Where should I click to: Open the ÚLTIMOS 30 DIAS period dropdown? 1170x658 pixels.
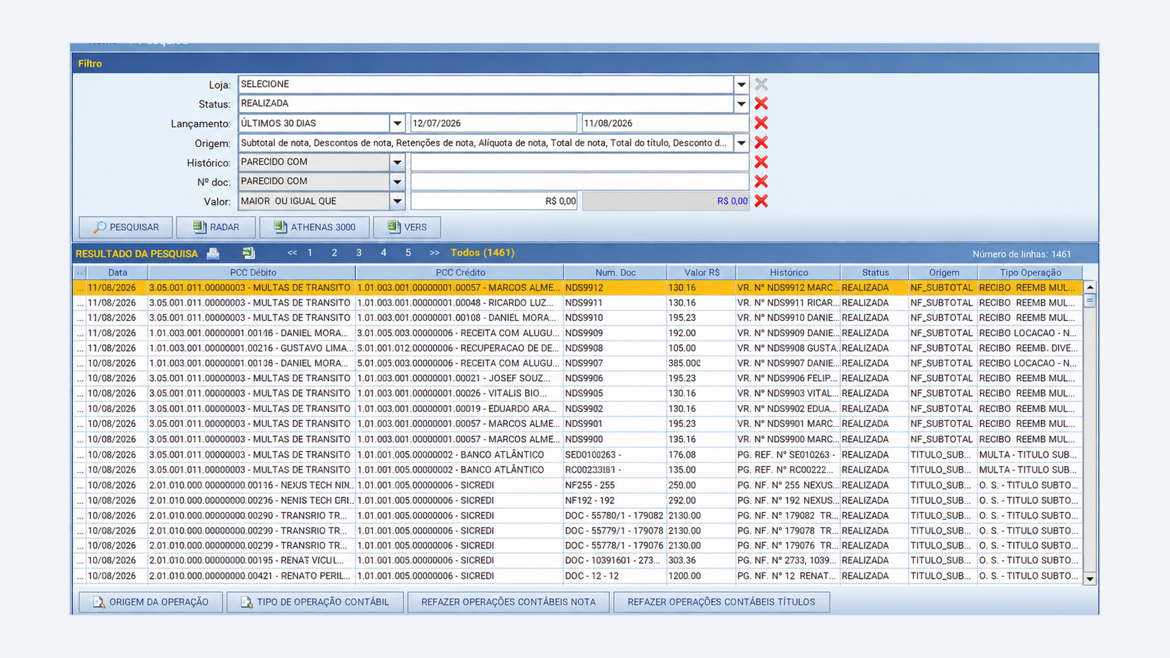397,124
